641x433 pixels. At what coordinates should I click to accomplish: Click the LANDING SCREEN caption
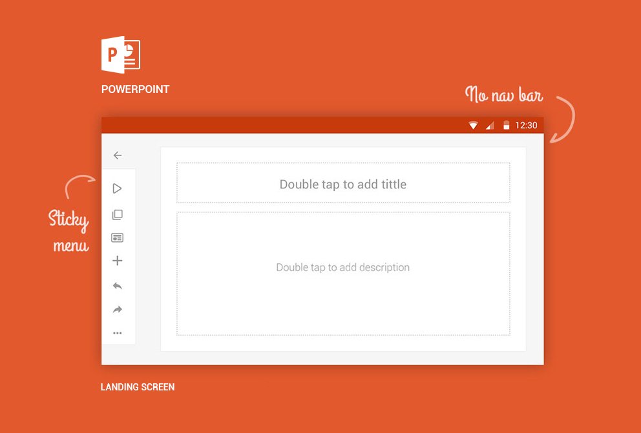click(x=138, y=387)
